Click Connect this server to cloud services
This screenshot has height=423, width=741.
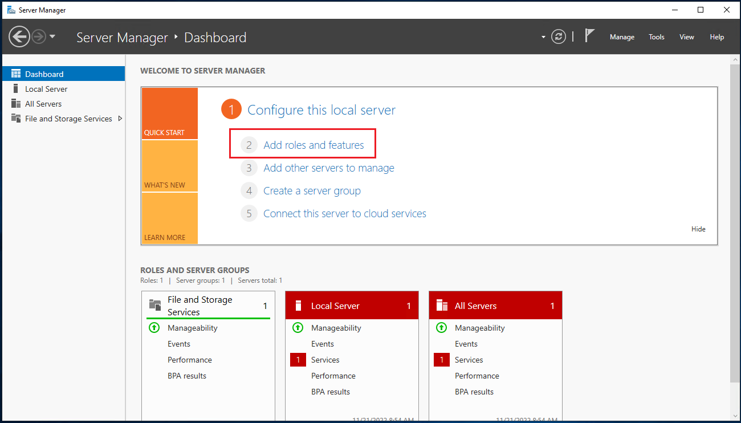(x=345, y=214)
